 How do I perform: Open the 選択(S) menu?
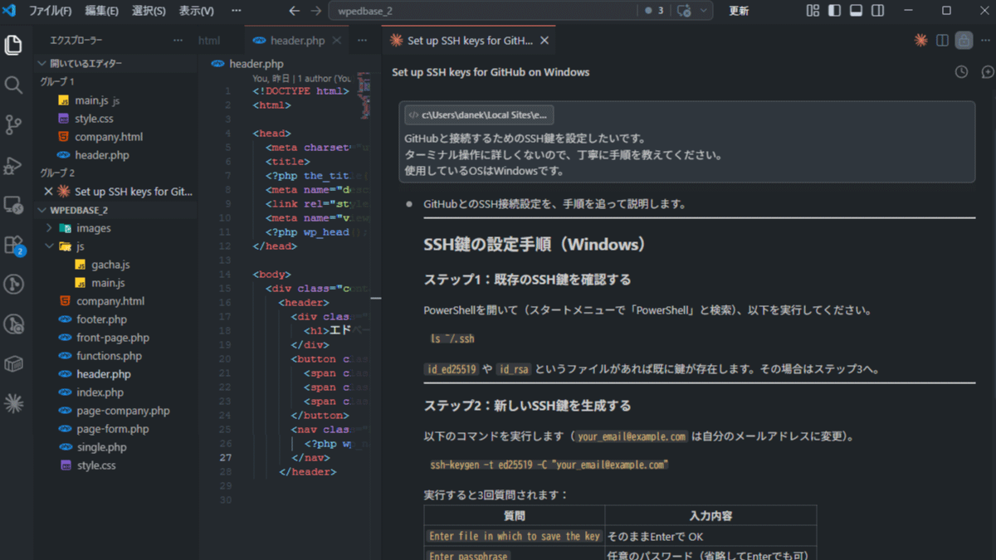(149, 11)
